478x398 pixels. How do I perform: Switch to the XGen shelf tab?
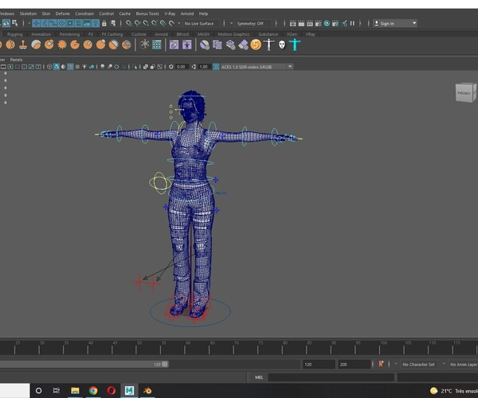292,34
